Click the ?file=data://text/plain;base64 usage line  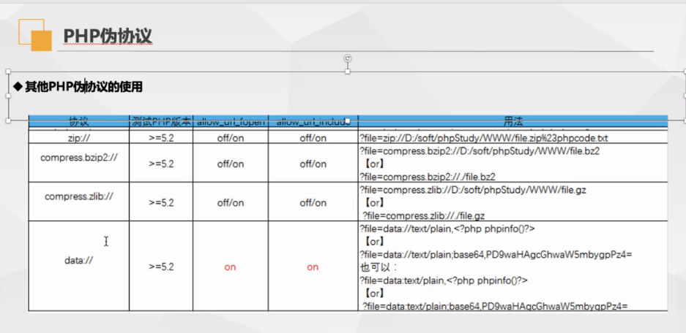tap(496, 254)
